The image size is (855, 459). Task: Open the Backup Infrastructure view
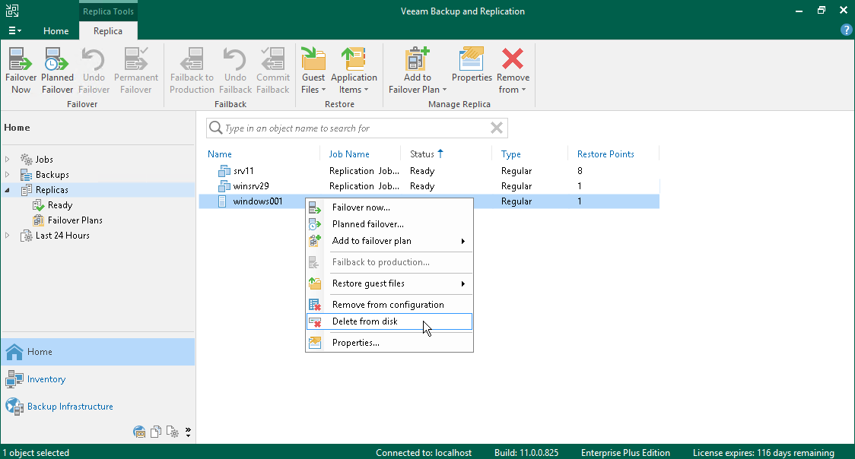(98, 407)
